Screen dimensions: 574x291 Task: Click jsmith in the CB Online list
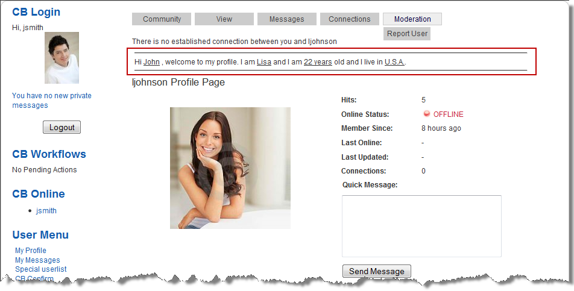tap(46, 211)
